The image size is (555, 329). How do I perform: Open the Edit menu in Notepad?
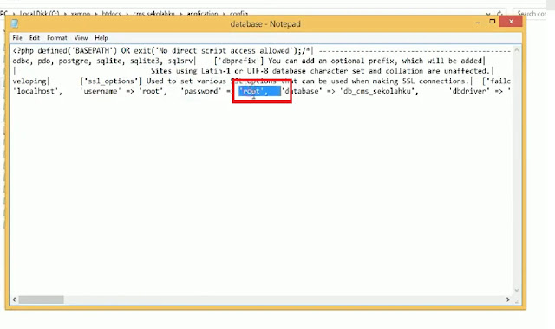[x=35, y=38]
